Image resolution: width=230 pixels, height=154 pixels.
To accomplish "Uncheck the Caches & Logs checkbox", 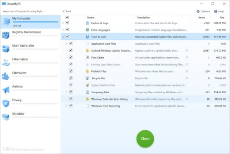I will click(67, 23).
